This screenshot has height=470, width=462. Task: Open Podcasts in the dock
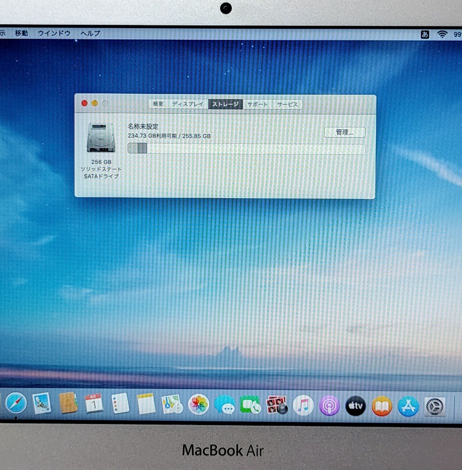click(329, 406)
